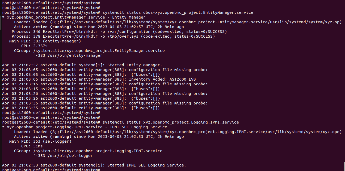
Task: Click the /usr/bin/sel-logger CGroup process entry
Action: [65, 156]
